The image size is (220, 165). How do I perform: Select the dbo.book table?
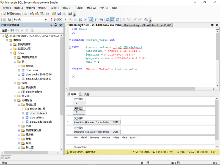point(32,70)
